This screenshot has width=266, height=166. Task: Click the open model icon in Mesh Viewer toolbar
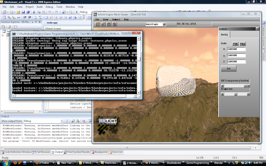[x=97, y=24]
